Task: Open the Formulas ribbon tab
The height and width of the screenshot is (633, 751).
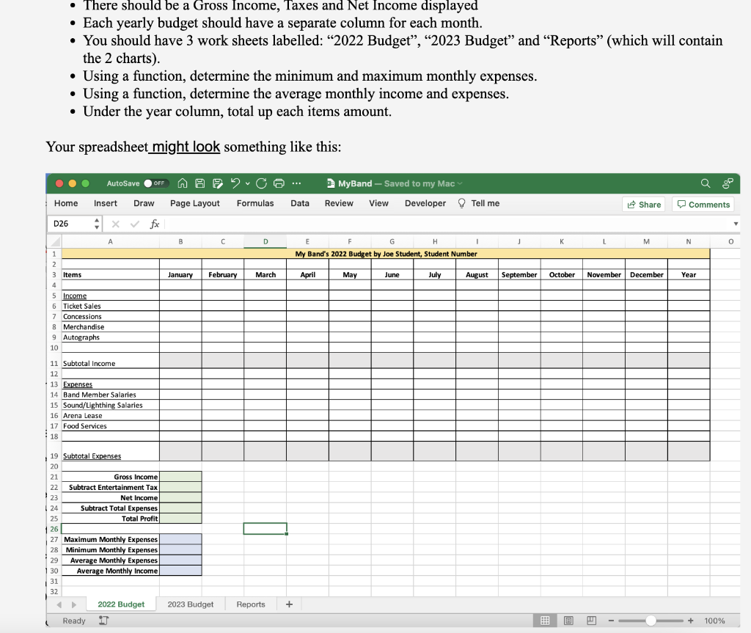Action: click(x=255, y=204)
